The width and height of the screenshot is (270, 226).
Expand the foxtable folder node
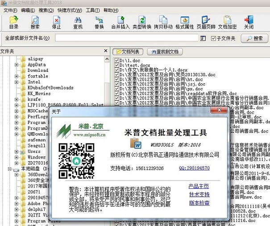[17, 76]
